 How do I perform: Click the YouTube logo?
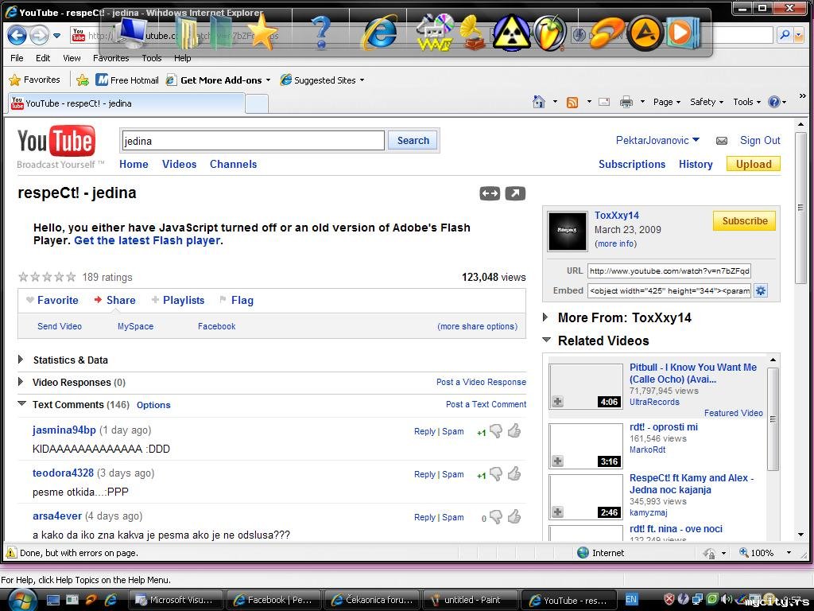point(56,142)
